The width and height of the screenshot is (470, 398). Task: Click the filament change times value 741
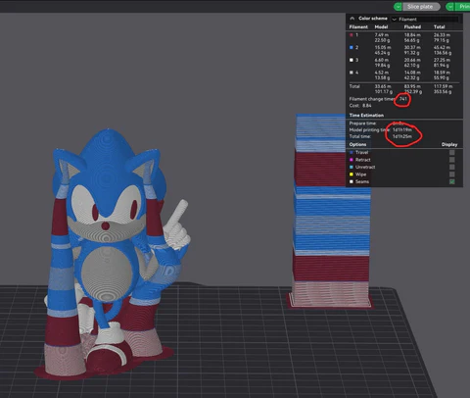403,99
